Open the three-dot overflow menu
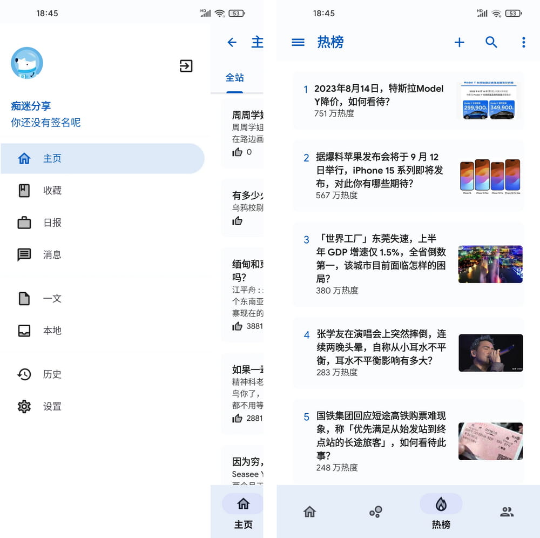Image resolution: width=540 pixels, height=538 pixels. [523, 42]
